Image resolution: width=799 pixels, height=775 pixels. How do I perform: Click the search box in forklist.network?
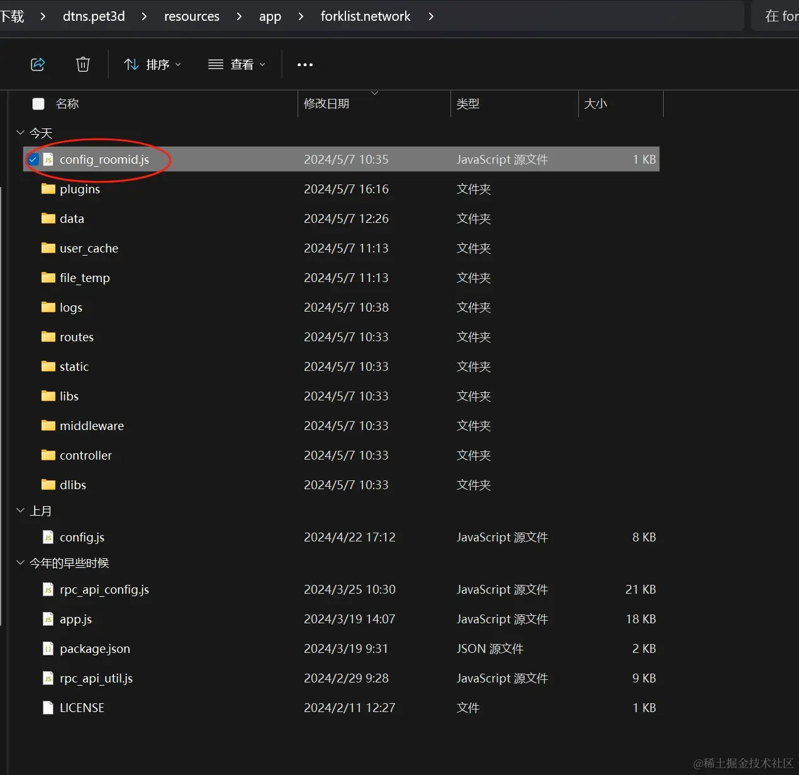tap(776, 16)
